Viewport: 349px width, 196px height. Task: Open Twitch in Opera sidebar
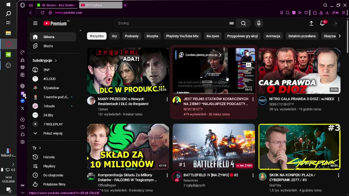(x=23, y=94)
